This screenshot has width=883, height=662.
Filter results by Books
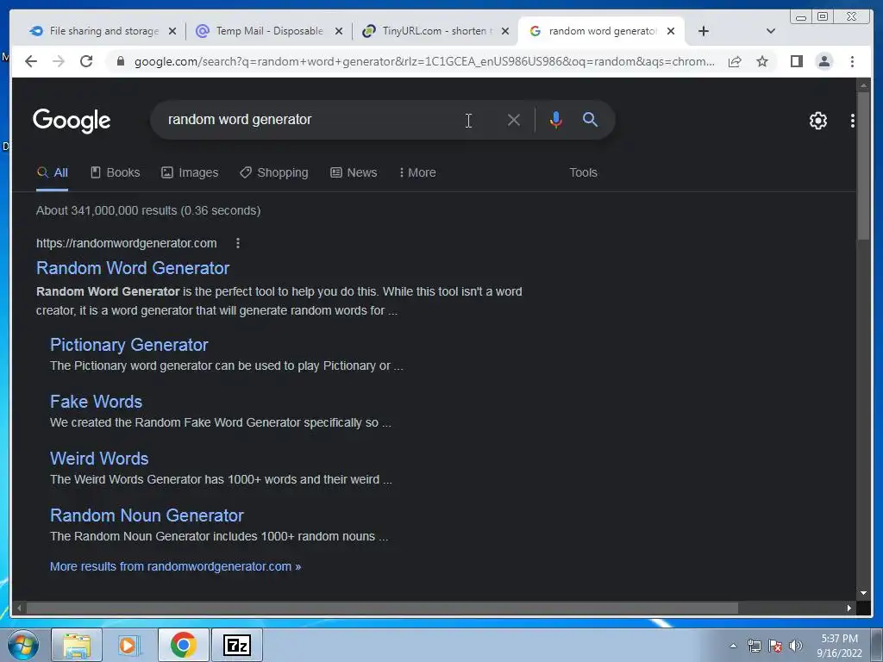tap(115, 172)
